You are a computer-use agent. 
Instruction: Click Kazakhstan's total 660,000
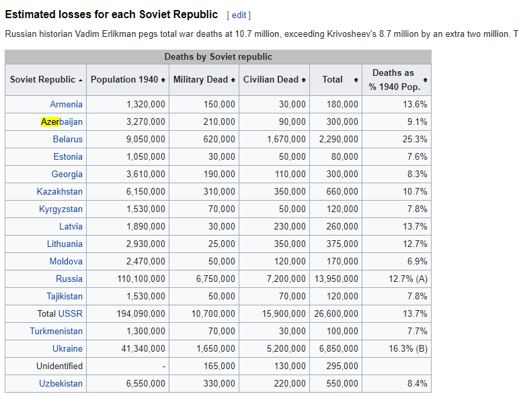pyautogui.click(x=342, y=192)
